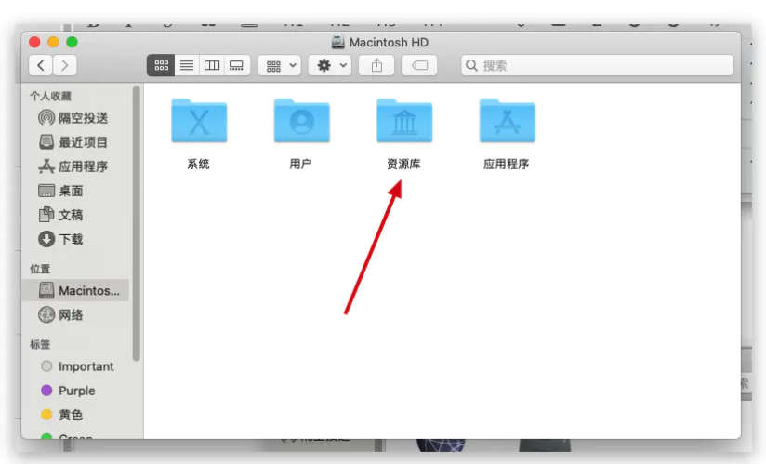Screen dimensions: 766x464
Task: Go forward with the right chevron button
Action: tap(64, 65)
